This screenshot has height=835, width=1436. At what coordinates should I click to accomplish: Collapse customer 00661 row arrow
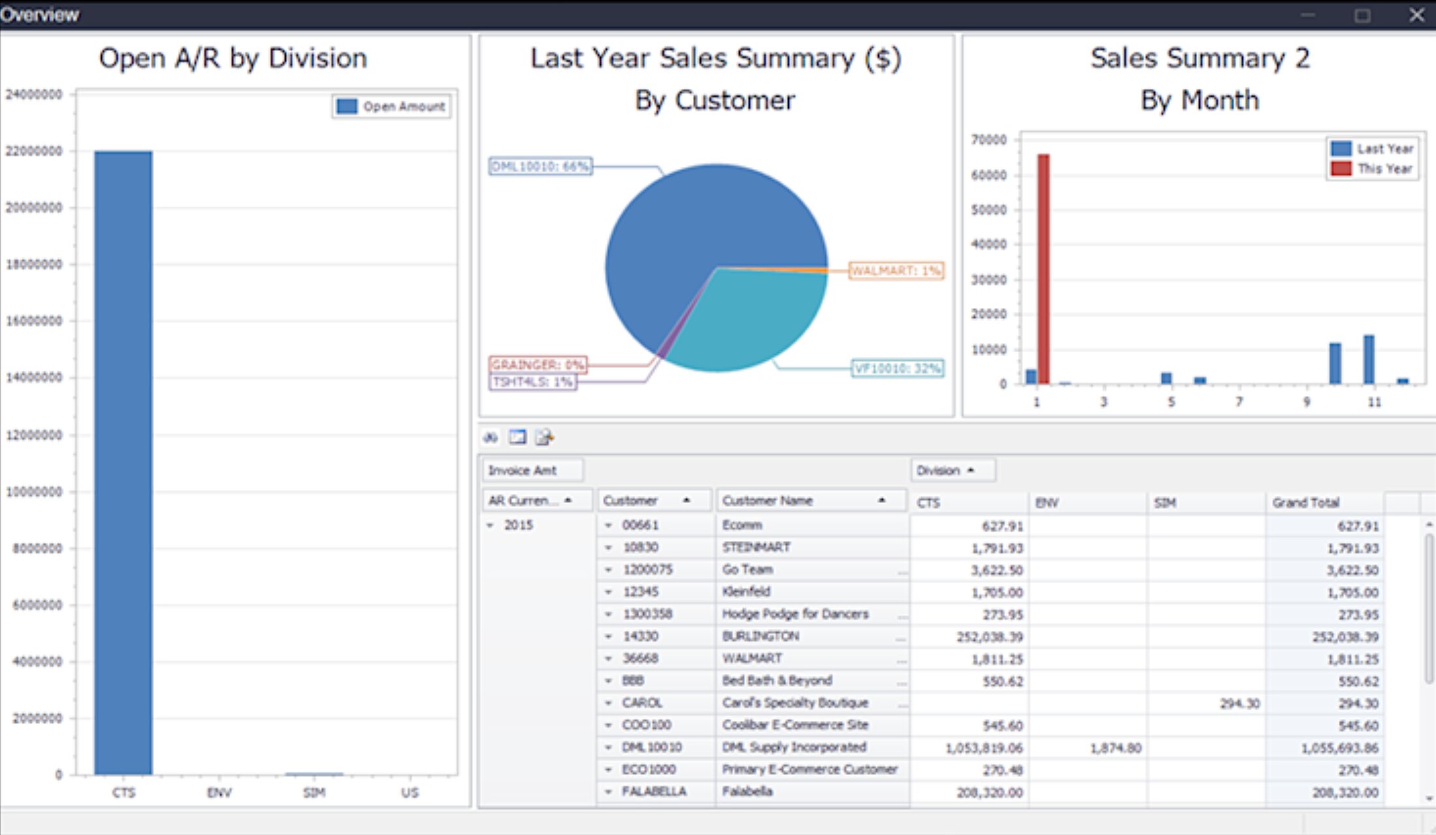[x=608, y=525]
